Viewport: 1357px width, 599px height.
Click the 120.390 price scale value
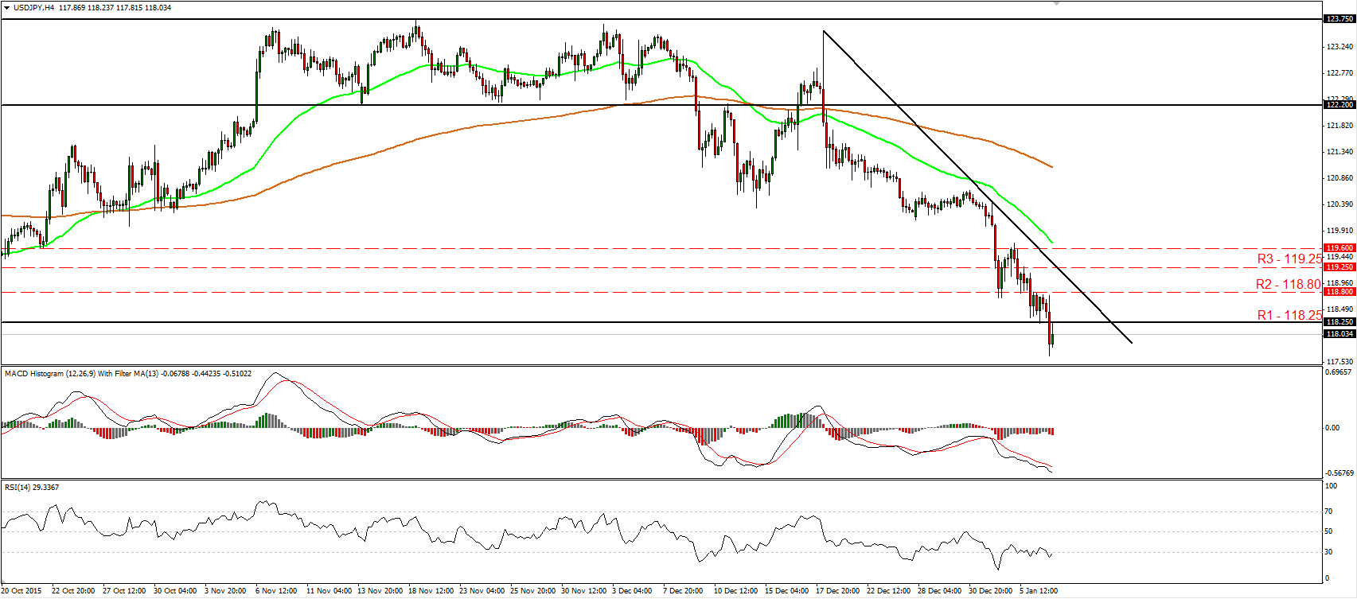click(1340, 204)
